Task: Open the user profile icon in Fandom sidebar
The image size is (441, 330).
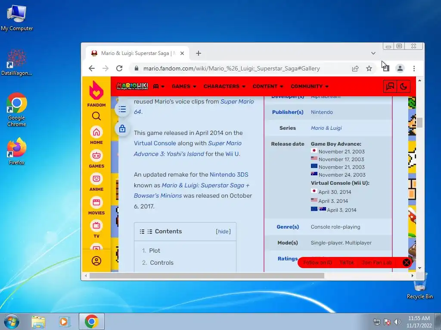Action: 96,261
